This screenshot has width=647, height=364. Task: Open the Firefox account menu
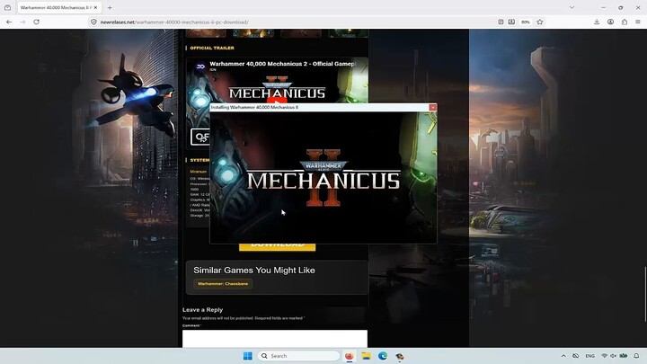click(610, 22)
